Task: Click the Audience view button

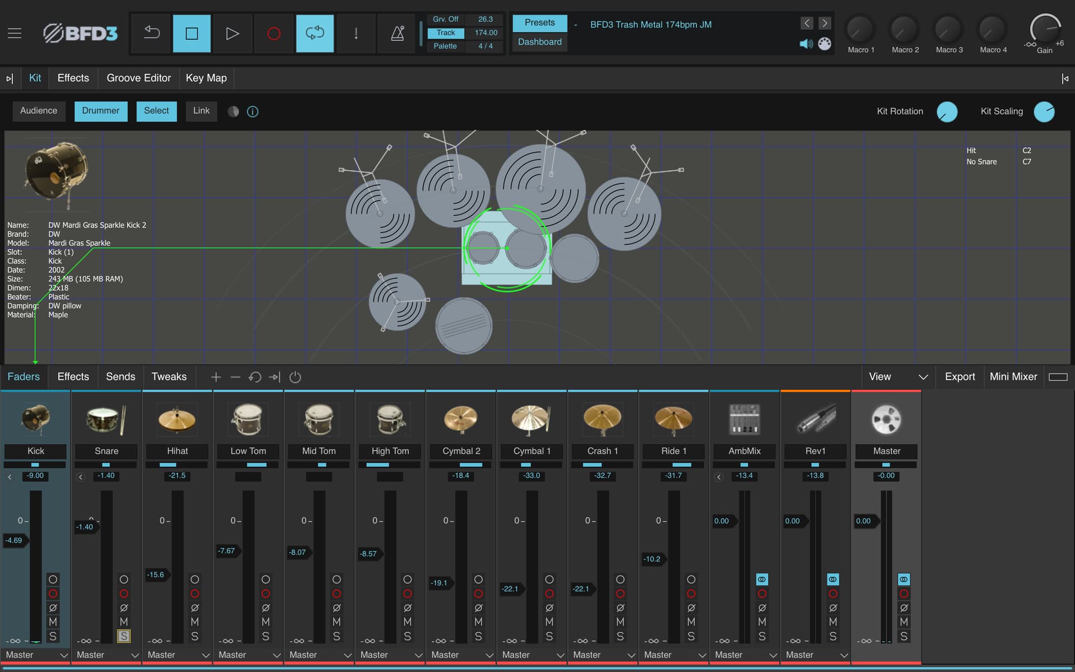Action: [39, 111]
